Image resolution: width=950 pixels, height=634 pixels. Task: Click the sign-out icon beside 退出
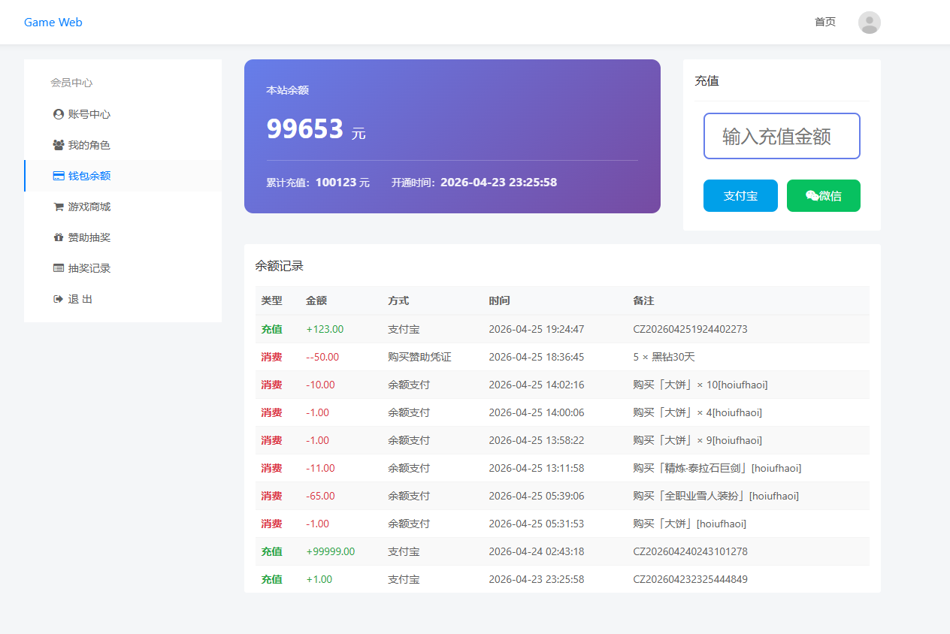59,299
